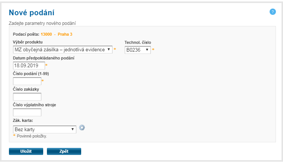
Task: Click the gear icon beside Zák. karta
Action: click(x=82, y=128)
